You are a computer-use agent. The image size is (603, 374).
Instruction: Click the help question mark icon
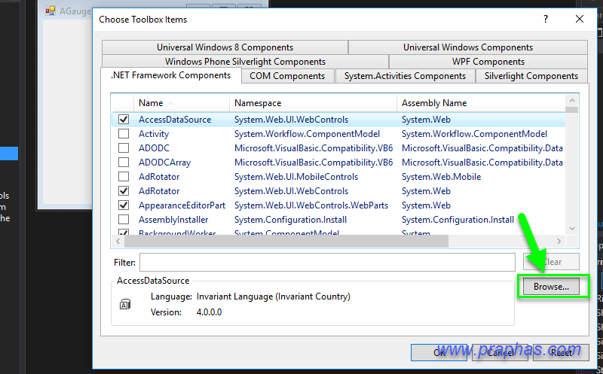click(546, 19)
